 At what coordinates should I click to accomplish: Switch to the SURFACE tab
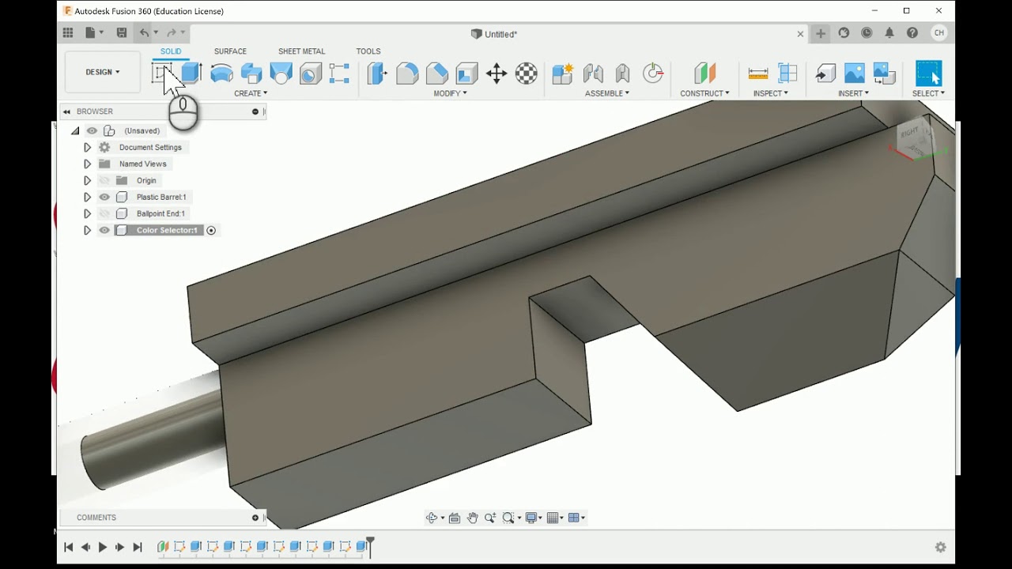(230, 51)
